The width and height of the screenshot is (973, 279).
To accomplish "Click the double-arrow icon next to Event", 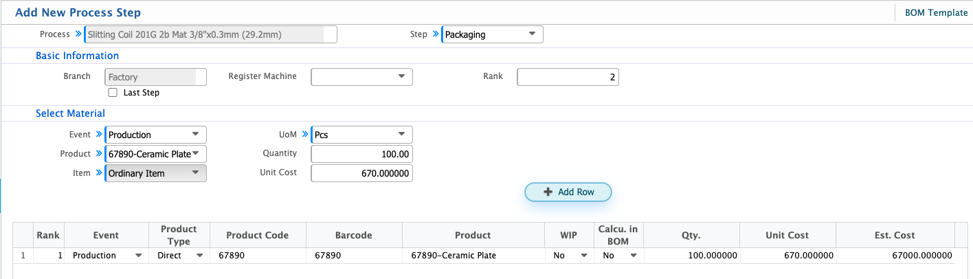I will 98,134.
